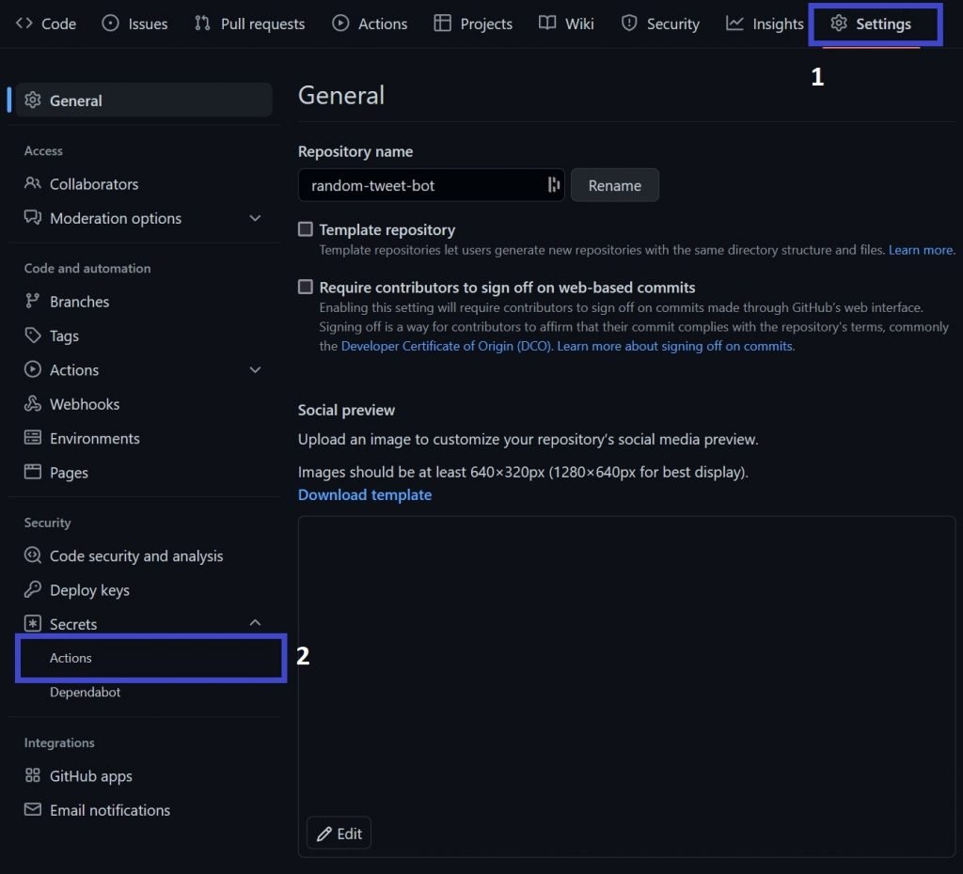This screenshot has height=874, width=963.
Task: Click the Moderation options comment icon
Action: (33, 218)
